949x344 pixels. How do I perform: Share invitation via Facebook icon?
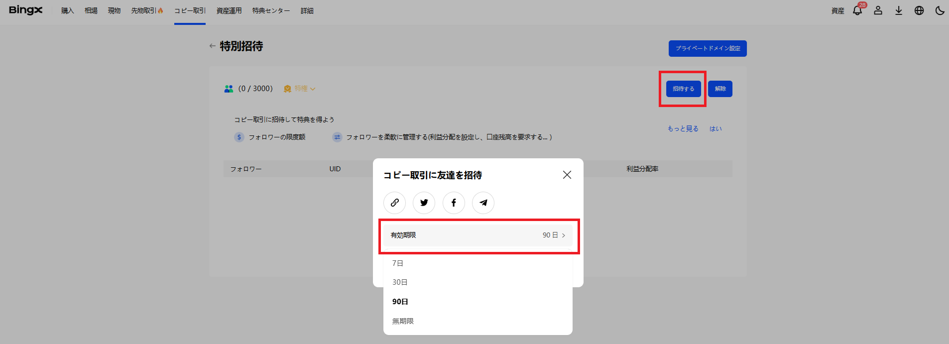tap(454, 203)
